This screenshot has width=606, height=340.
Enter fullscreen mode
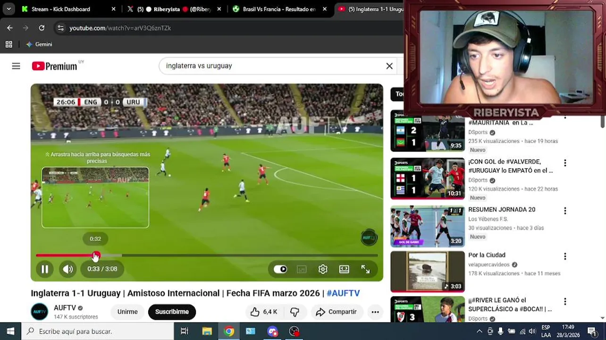(365, 269)
